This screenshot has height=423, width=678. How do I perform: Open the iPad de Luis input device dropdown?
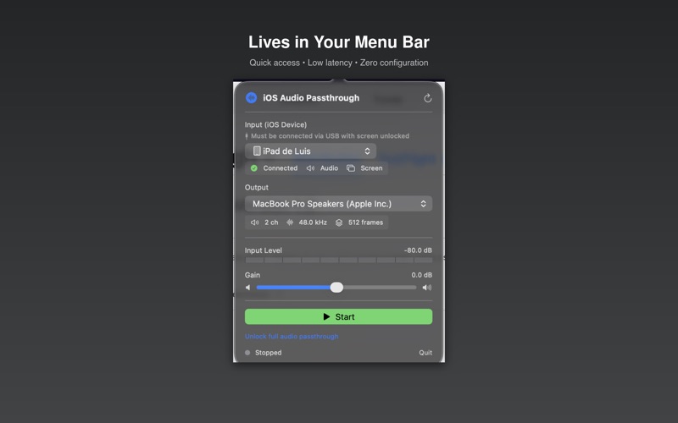tap(310, 151)
